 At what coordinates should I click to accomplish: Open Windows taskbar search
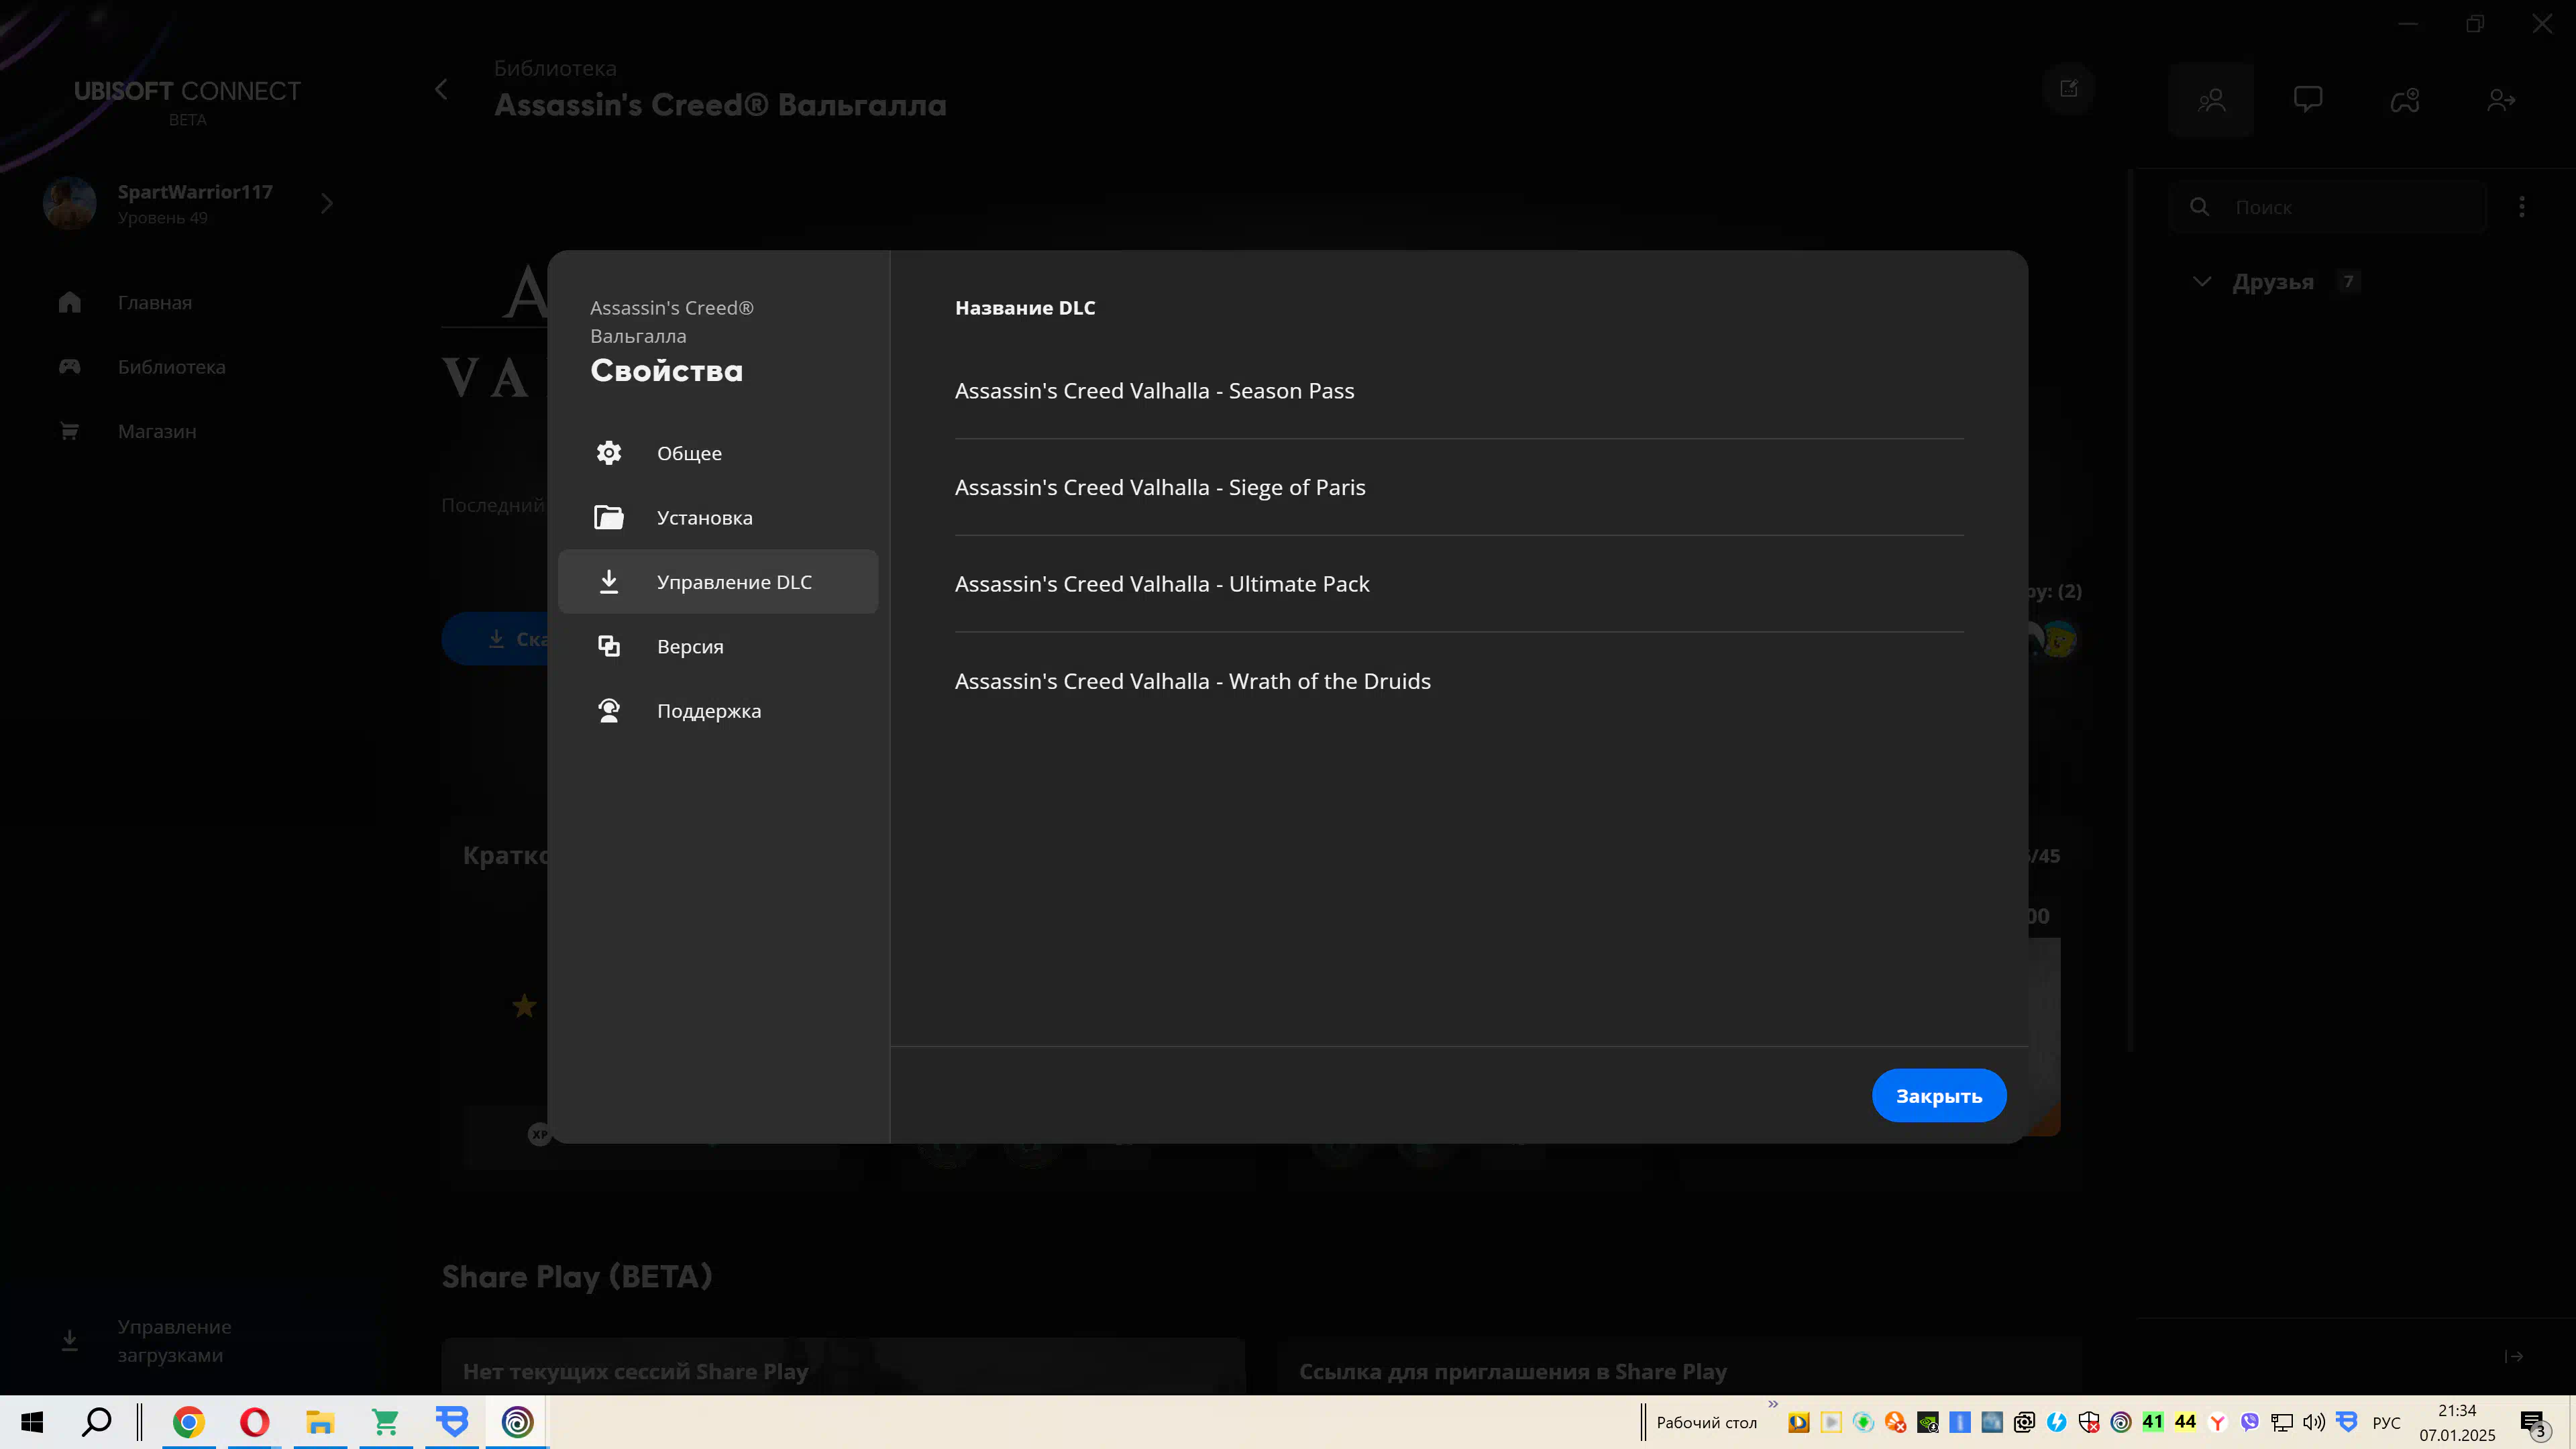97,1422
